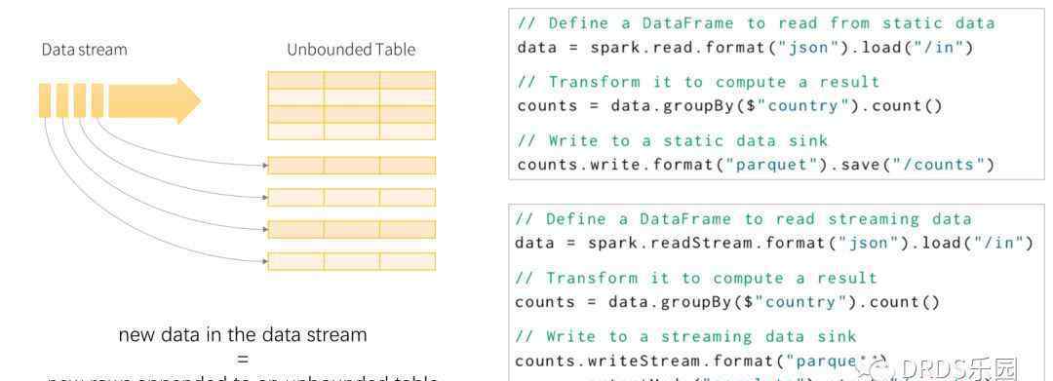Click the "new data in the data stream" text

pyautogui.click(x=243, y=335)
